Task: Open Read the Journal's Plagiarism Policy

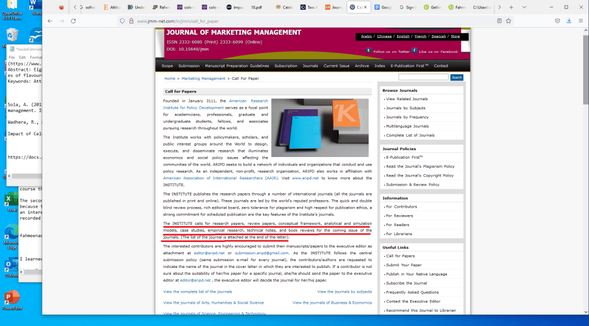Action: [x=420, y=166]
